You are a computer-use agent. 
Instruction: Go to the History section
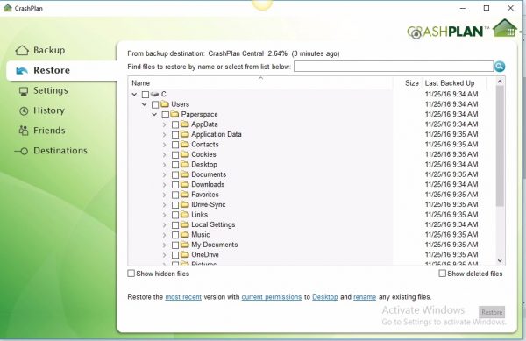[49, 110]
